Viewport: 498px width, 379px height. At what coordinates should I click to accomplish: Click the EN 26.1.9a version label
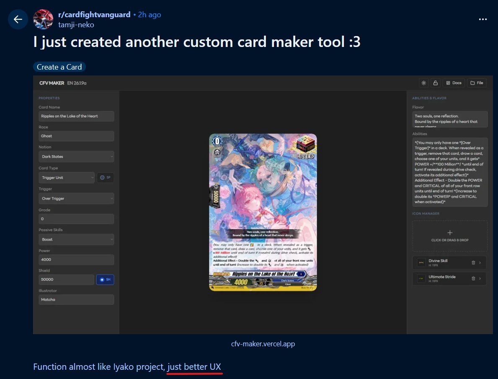(77, 83)
